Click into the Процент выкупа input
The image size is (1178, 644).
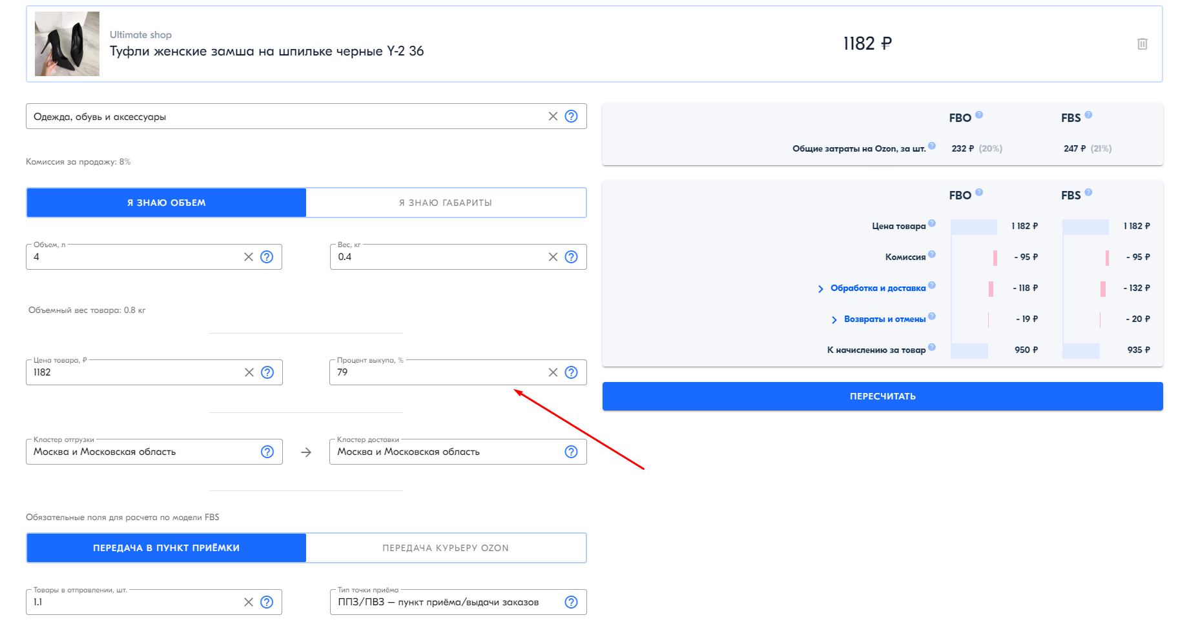point(439,372)
